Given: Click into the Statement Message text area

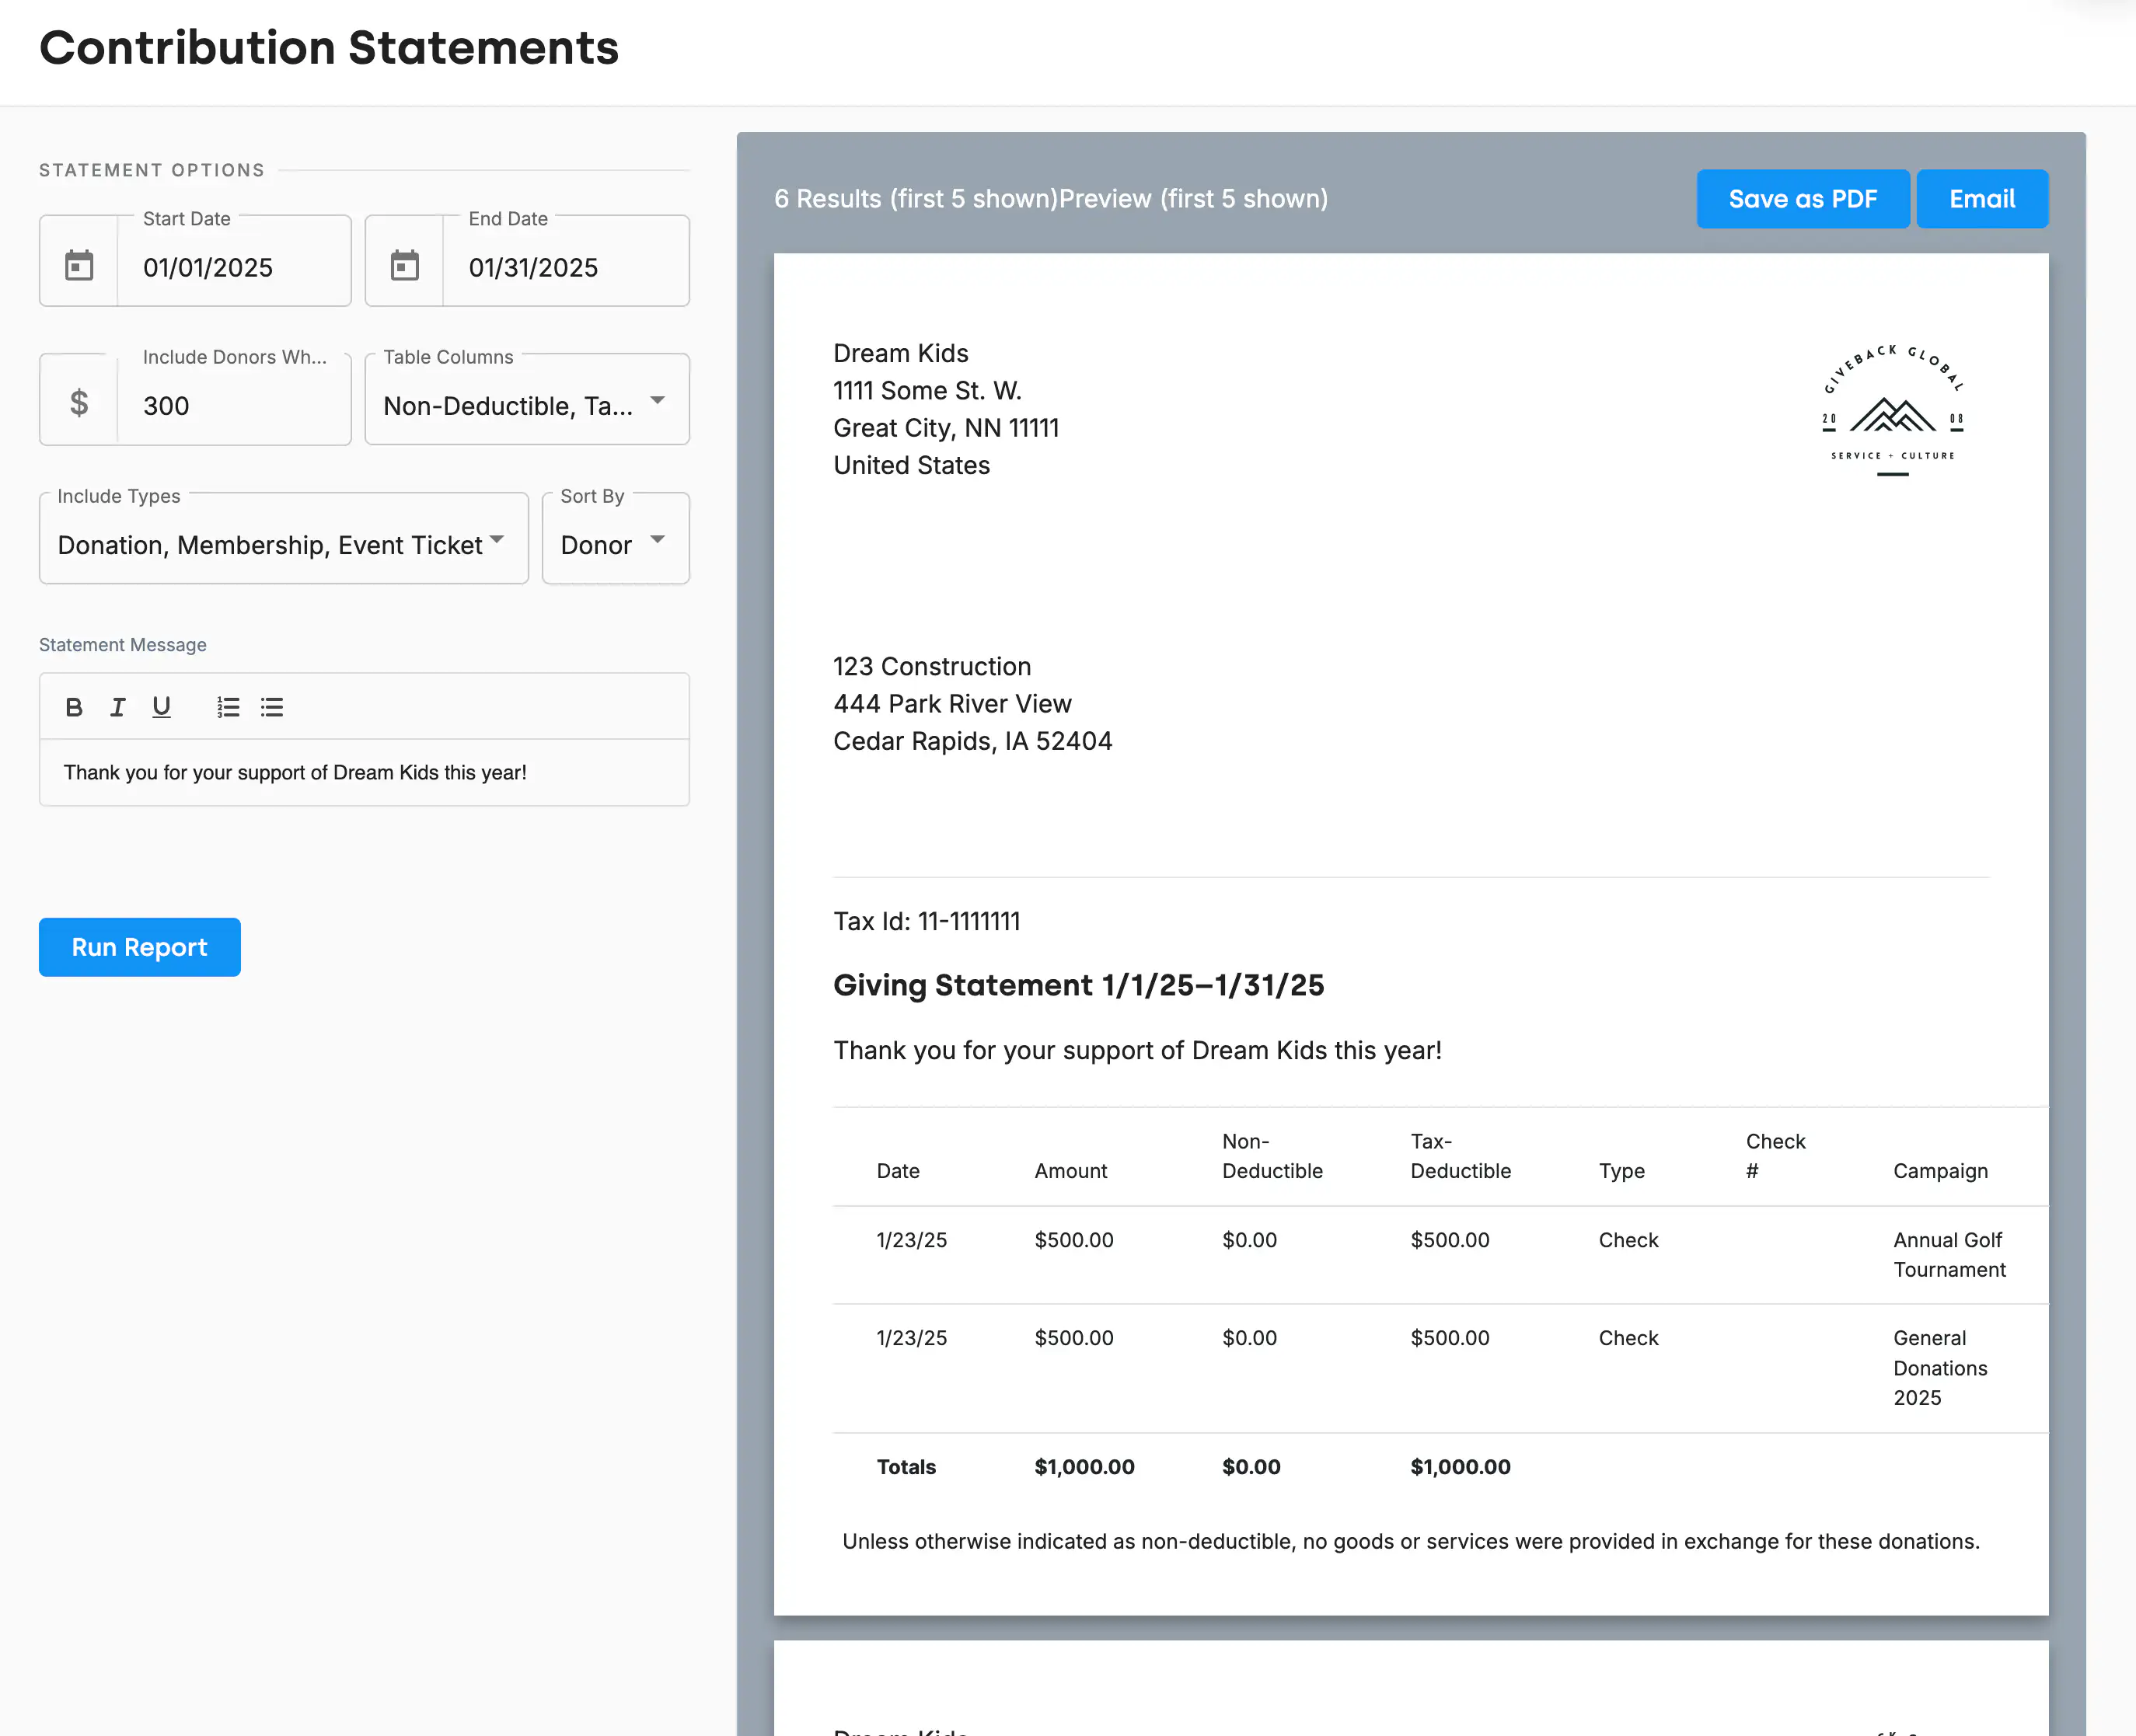Looking at the screenshot, I should (x=364, y=773).
